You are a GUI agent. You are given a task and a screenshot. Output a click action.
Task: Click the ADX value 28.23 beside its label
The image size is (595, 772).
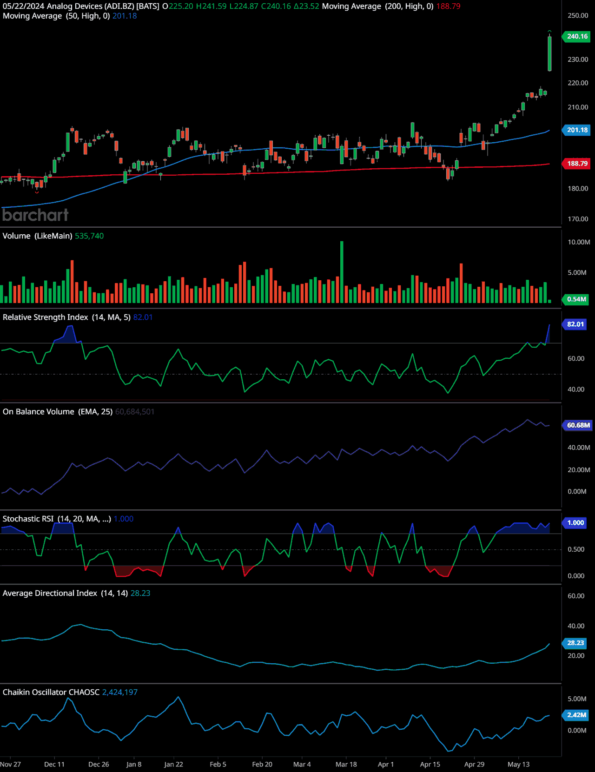click(x=140, y=594)
